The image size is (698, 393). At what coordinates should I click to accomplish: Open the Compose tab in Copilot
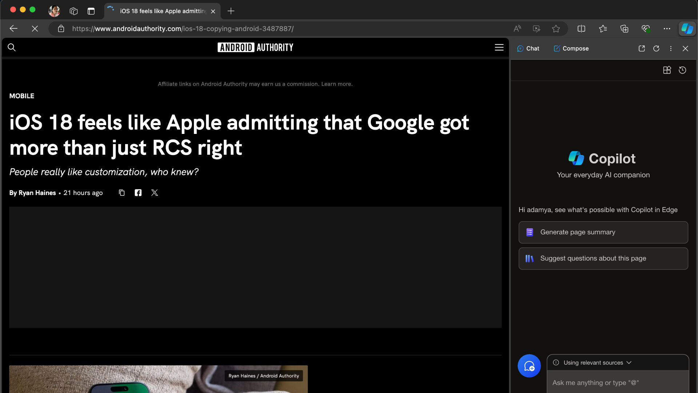coord(571,48)
